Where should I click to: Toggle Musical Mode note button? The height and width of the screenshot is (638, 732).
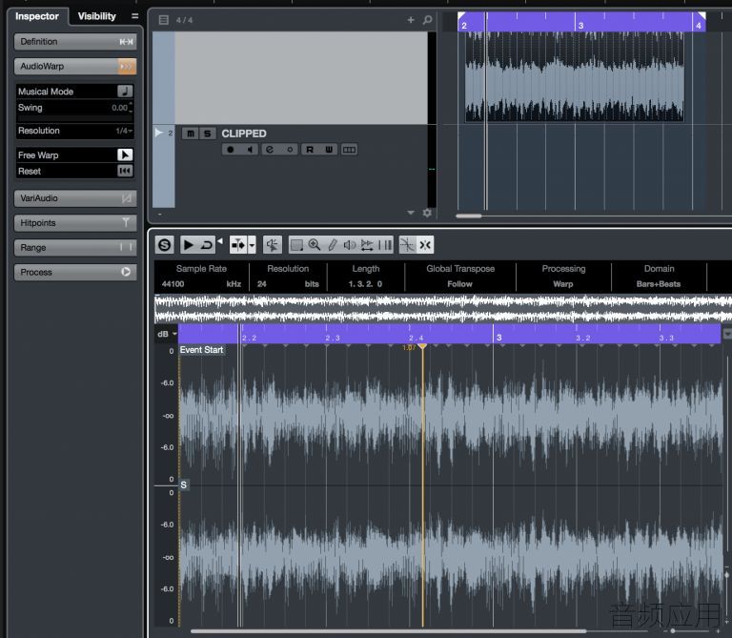coord(125,92)
